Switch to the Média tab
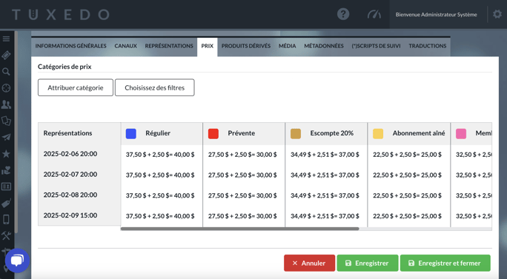This screenshot has width=507, height=279. (288, 46)
